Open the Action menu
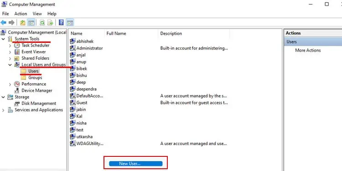This screenshot has height=171, width=342. (21, 14)
